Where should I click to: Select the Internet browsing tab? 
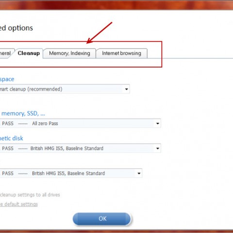pos(122,53)
